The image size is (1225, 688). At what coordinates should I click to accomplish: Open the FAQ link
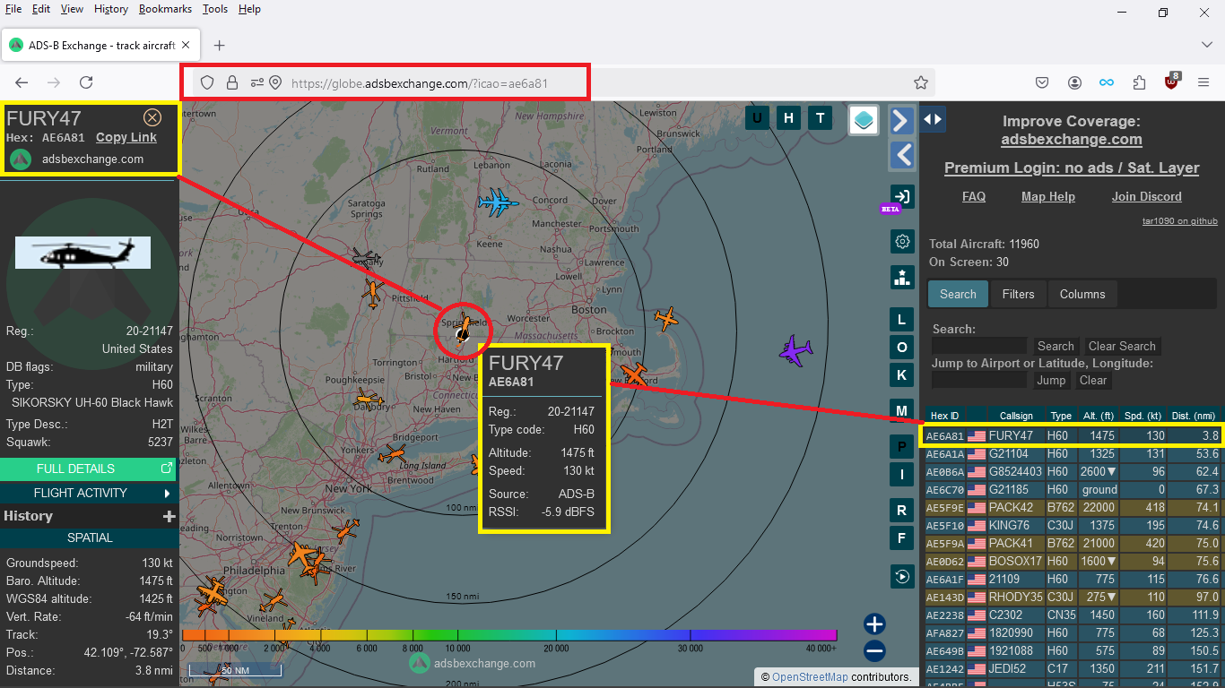pos(974,196)
